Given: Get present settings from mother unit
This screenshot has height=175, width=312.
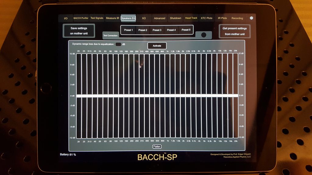Looking at the screenshot, I should tap(235, 31).
